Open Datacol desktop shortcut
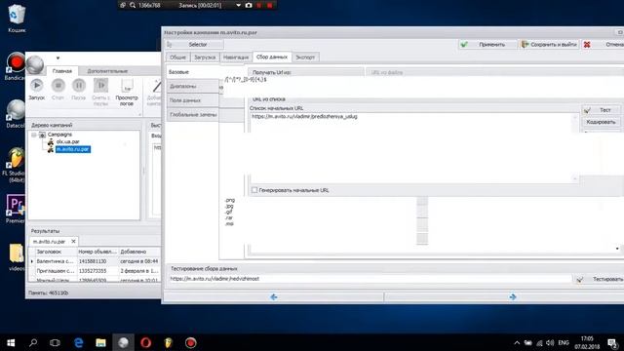This screenshot has width=624, height=351. pos(16,114)
